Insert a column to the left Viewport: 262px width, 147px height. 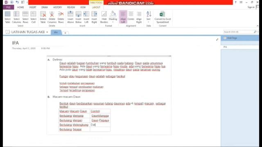click(86, 17)
